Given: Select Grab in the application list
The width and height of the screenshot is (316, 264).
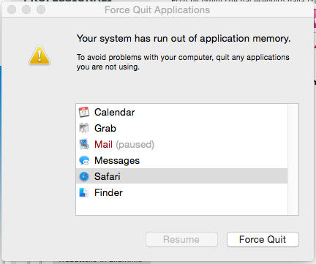Looking at the screenshot, I should click(x=181, y=128).
